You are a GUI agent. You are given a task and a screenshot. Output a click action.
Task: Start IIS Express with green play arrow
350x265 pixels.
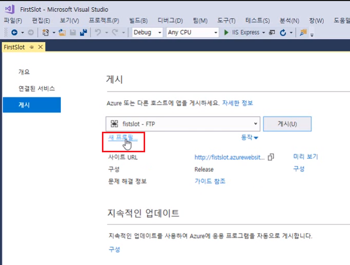[x=226, y=32]
